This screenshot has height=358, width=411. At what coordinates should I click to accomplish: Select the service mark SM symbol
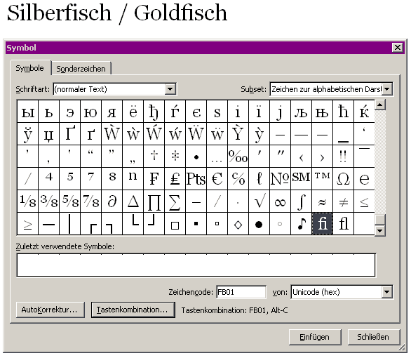pyautogui.click(x=302, y=179)
